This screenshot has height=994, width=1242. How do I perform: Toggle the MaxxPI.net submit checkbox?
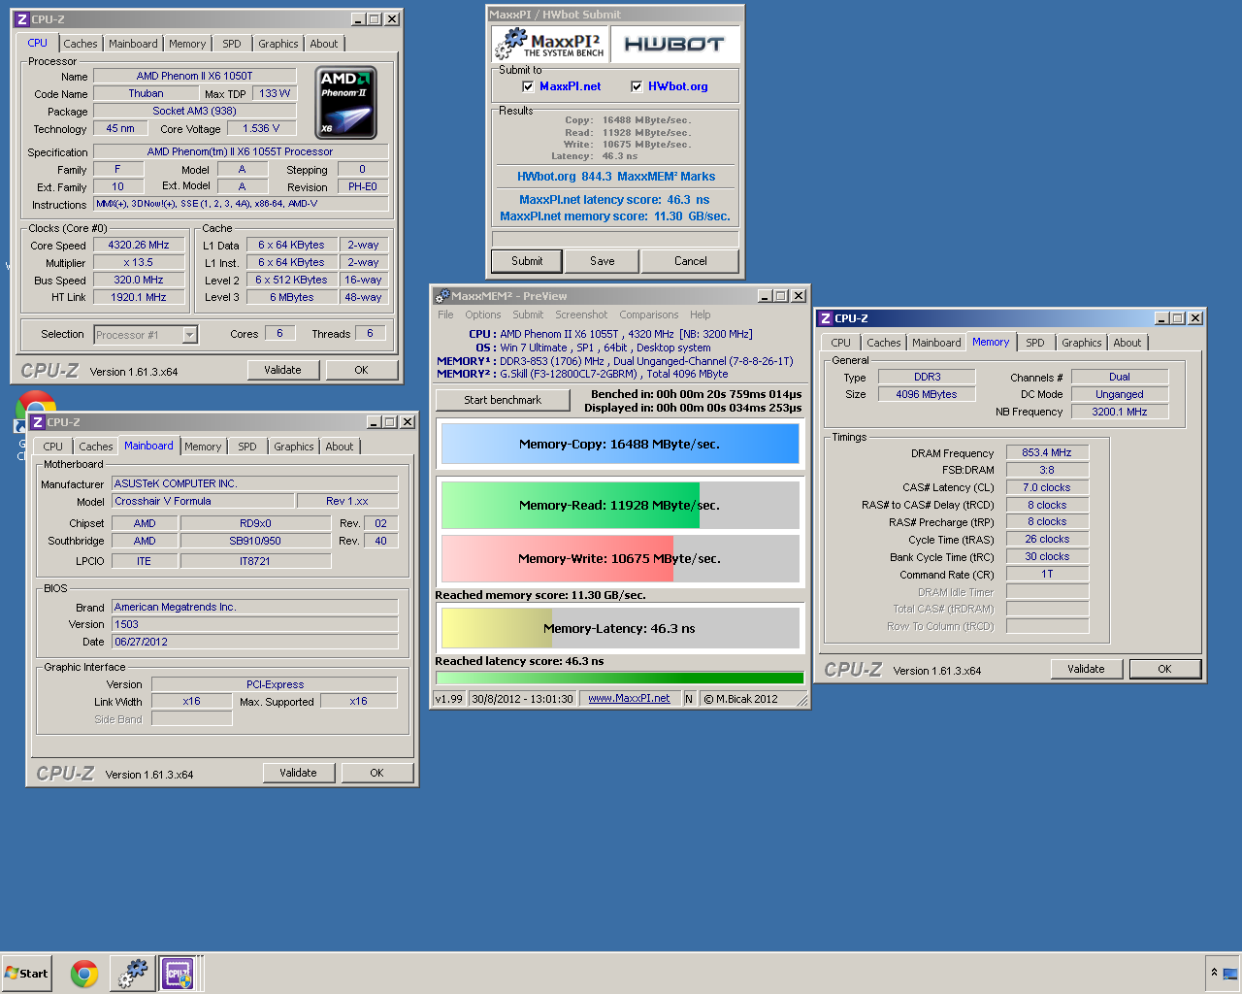[528, 86]
